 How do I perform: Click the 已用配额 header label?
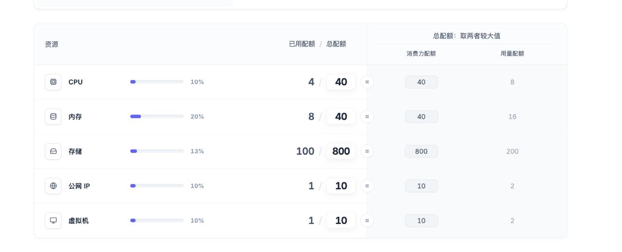302,44
